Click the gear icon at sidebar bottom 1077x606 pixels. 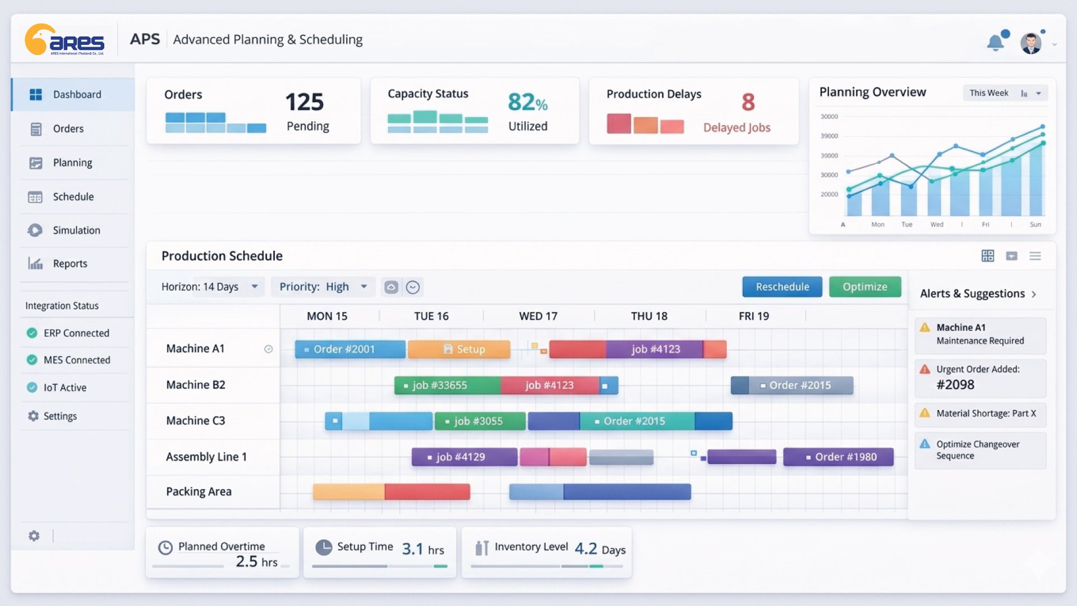(x=34, y=536)
